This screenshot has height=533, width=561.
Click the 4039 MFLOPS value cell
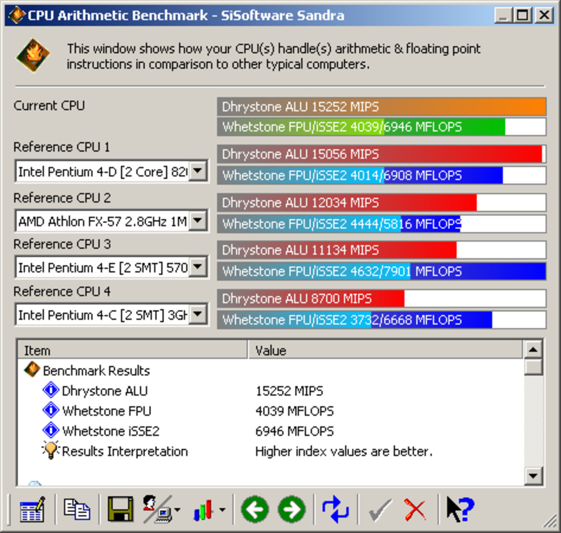[294, 411]
